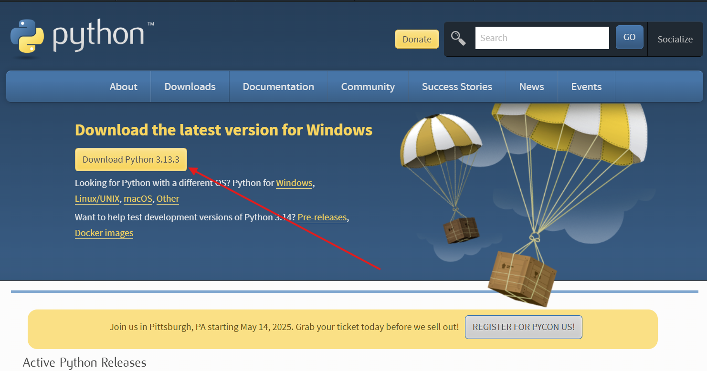Click the large wooden crate image
The image size is (707, 371).
click(521, 278)
